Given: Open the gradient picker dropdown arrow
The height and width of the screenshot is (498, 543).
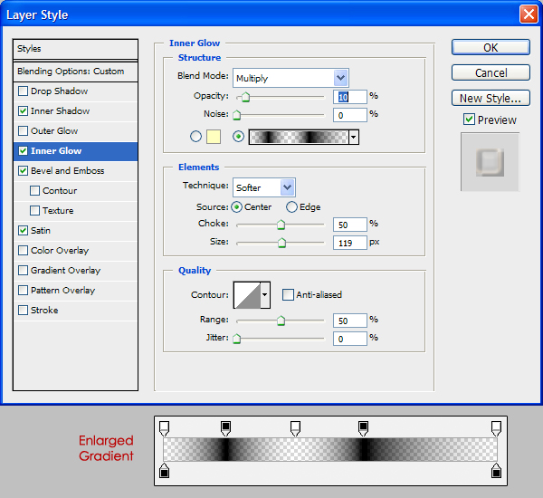Looking at the screenshot, I should [x=353, y=138].
